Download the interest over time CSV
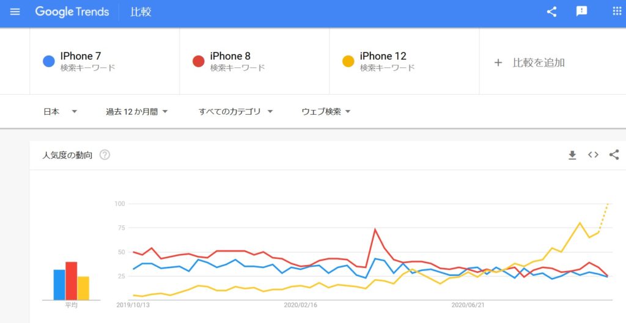The width and height of the screenshot is (626, 323). [x=572, y=155]
